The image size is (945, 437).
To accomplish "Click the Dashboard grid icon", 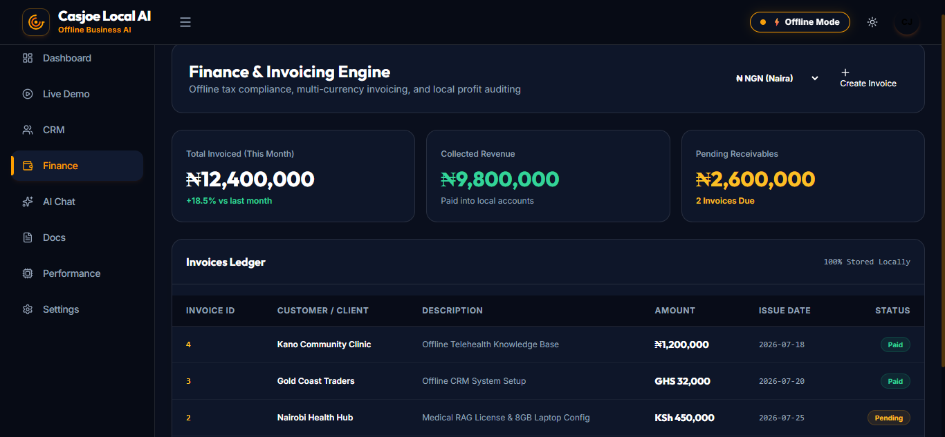I will (28, 58).
